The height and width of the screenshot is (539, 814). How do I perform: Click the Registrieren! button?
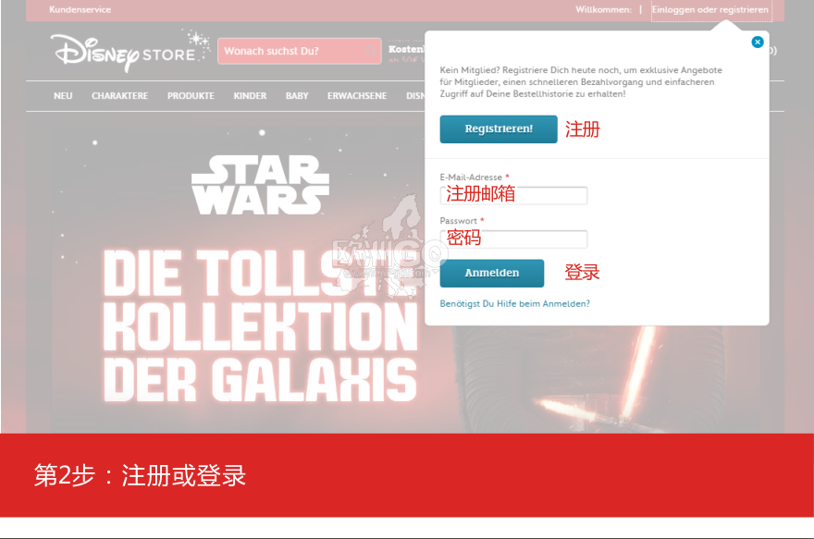coord(499,129)
